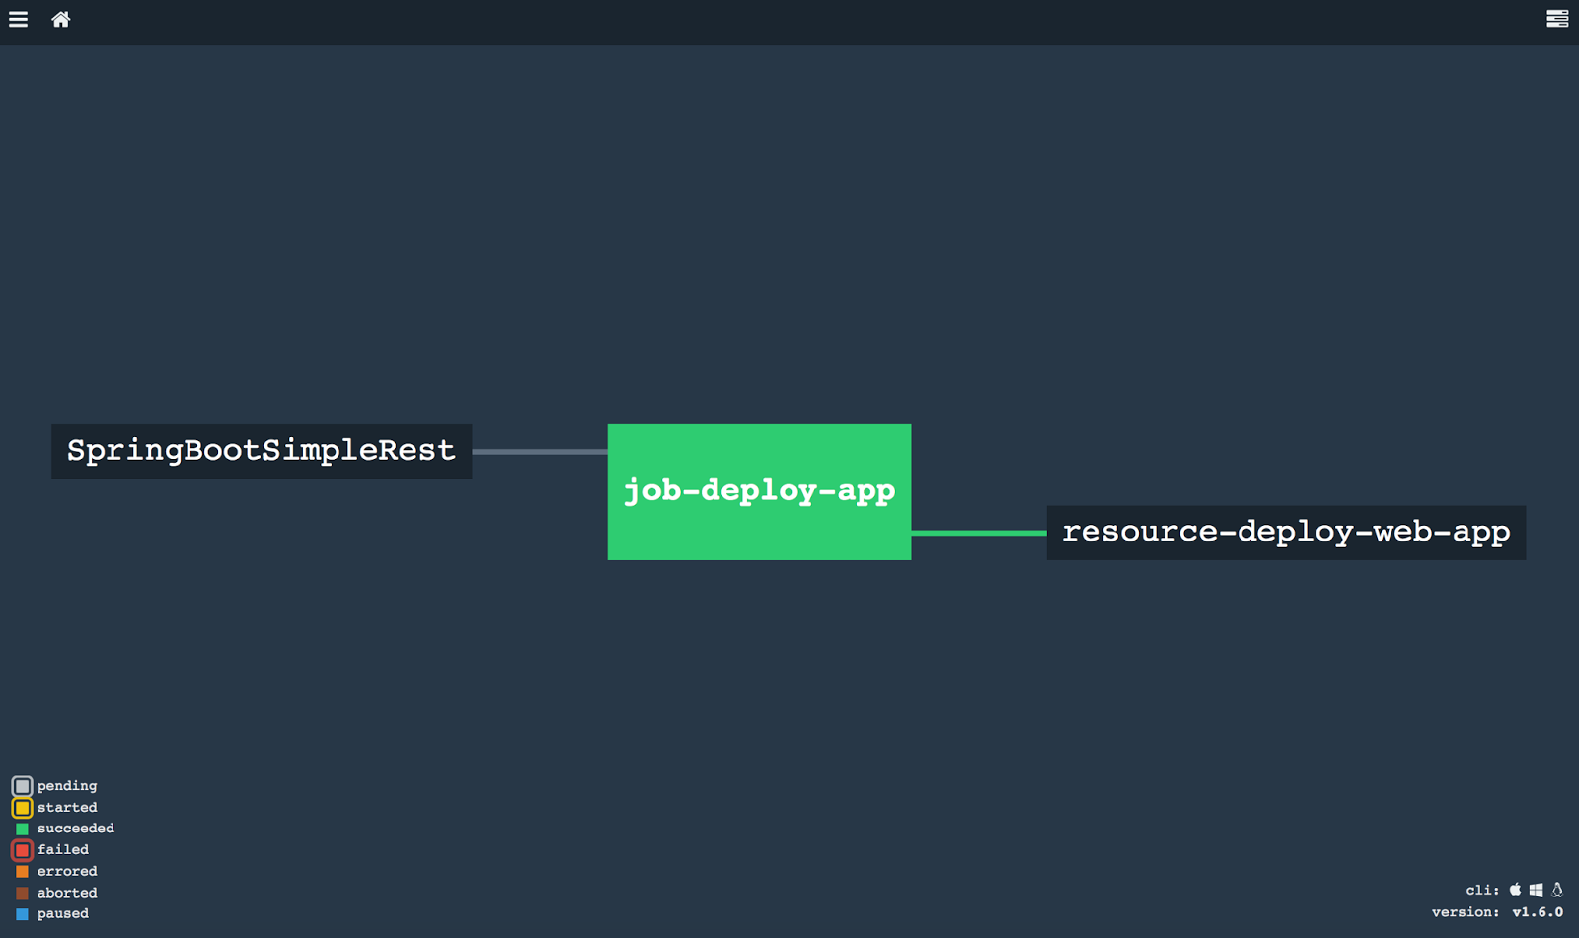Click the failed status icon in the legend
Screen dimensions: 1579x938
(22, 849)
